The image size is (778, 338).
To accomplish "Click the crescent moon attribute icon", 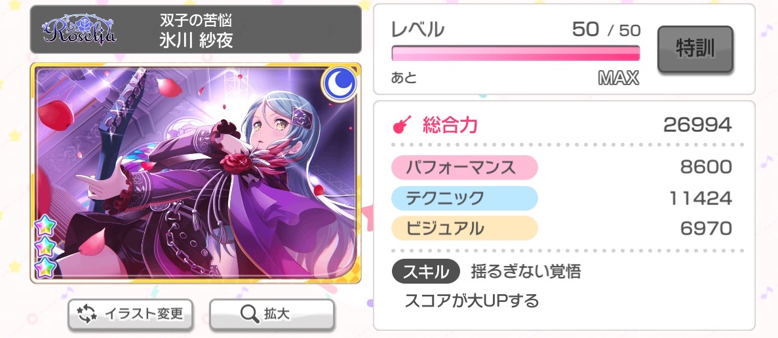I will tap(340, 83).
